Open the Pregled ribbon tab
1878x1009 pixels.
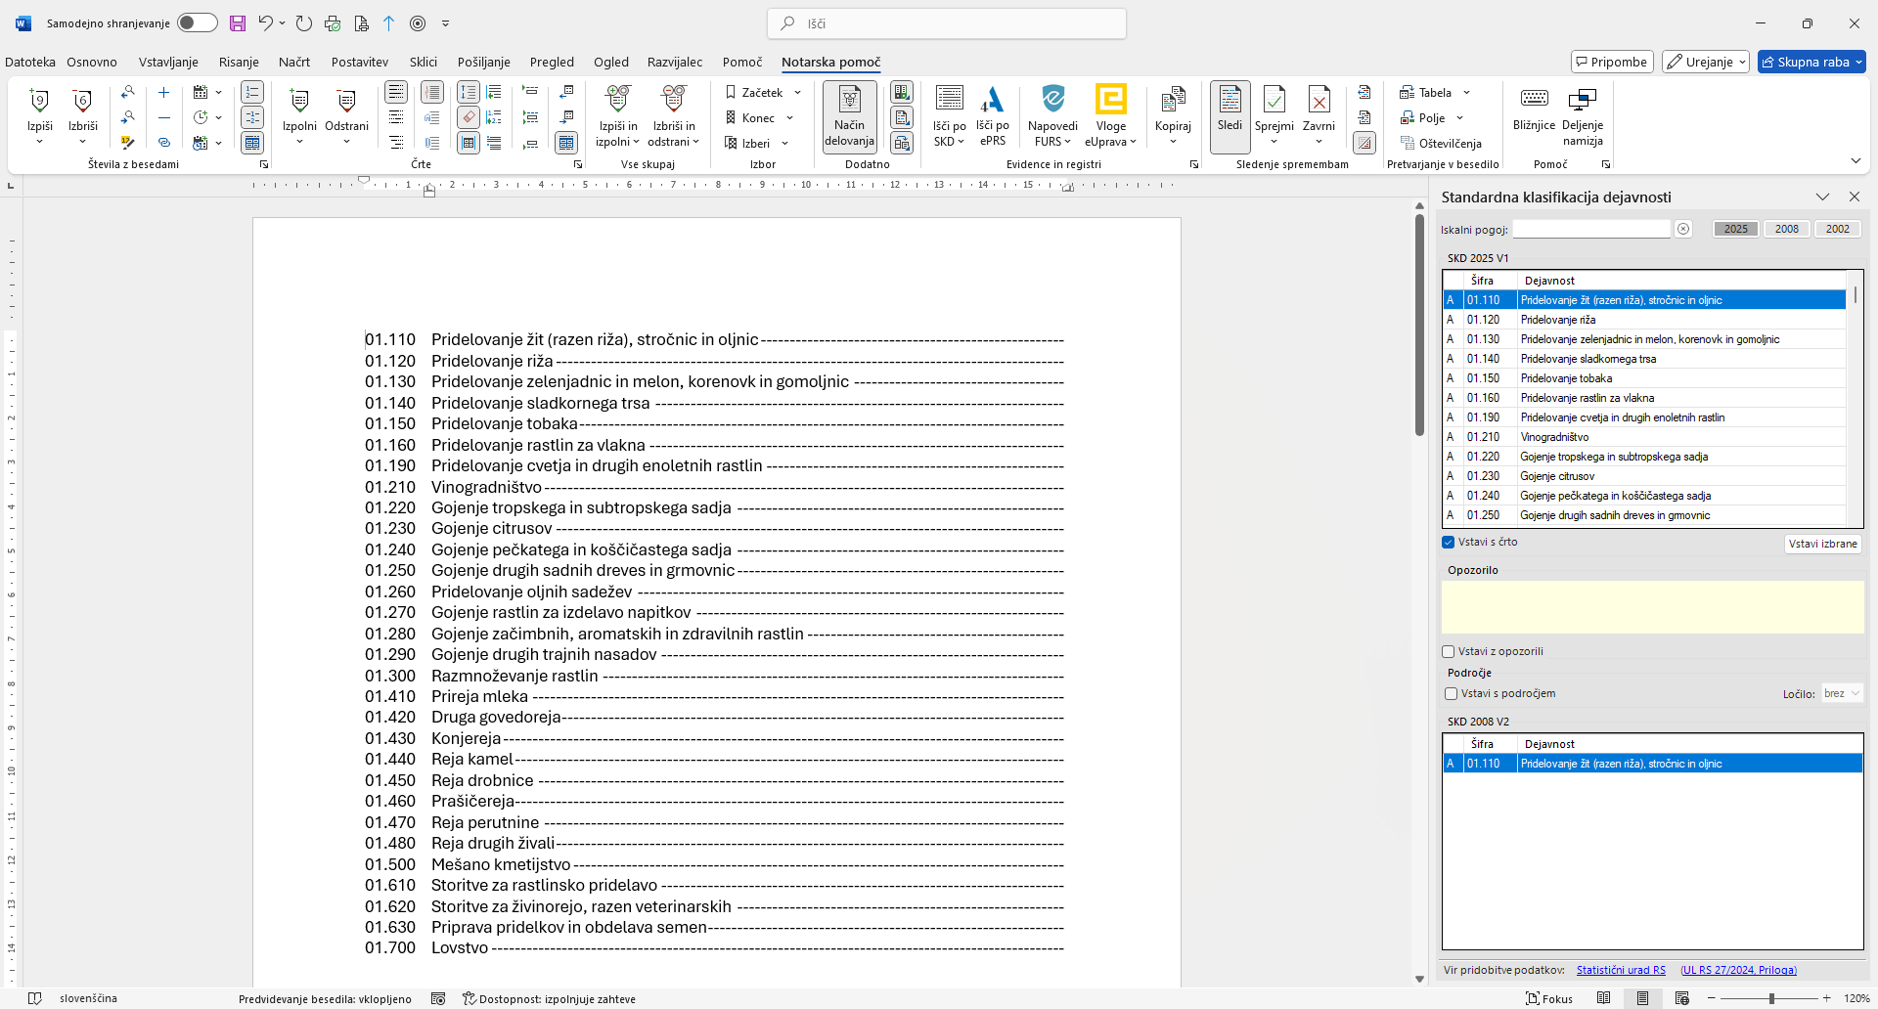pos(552,63)
